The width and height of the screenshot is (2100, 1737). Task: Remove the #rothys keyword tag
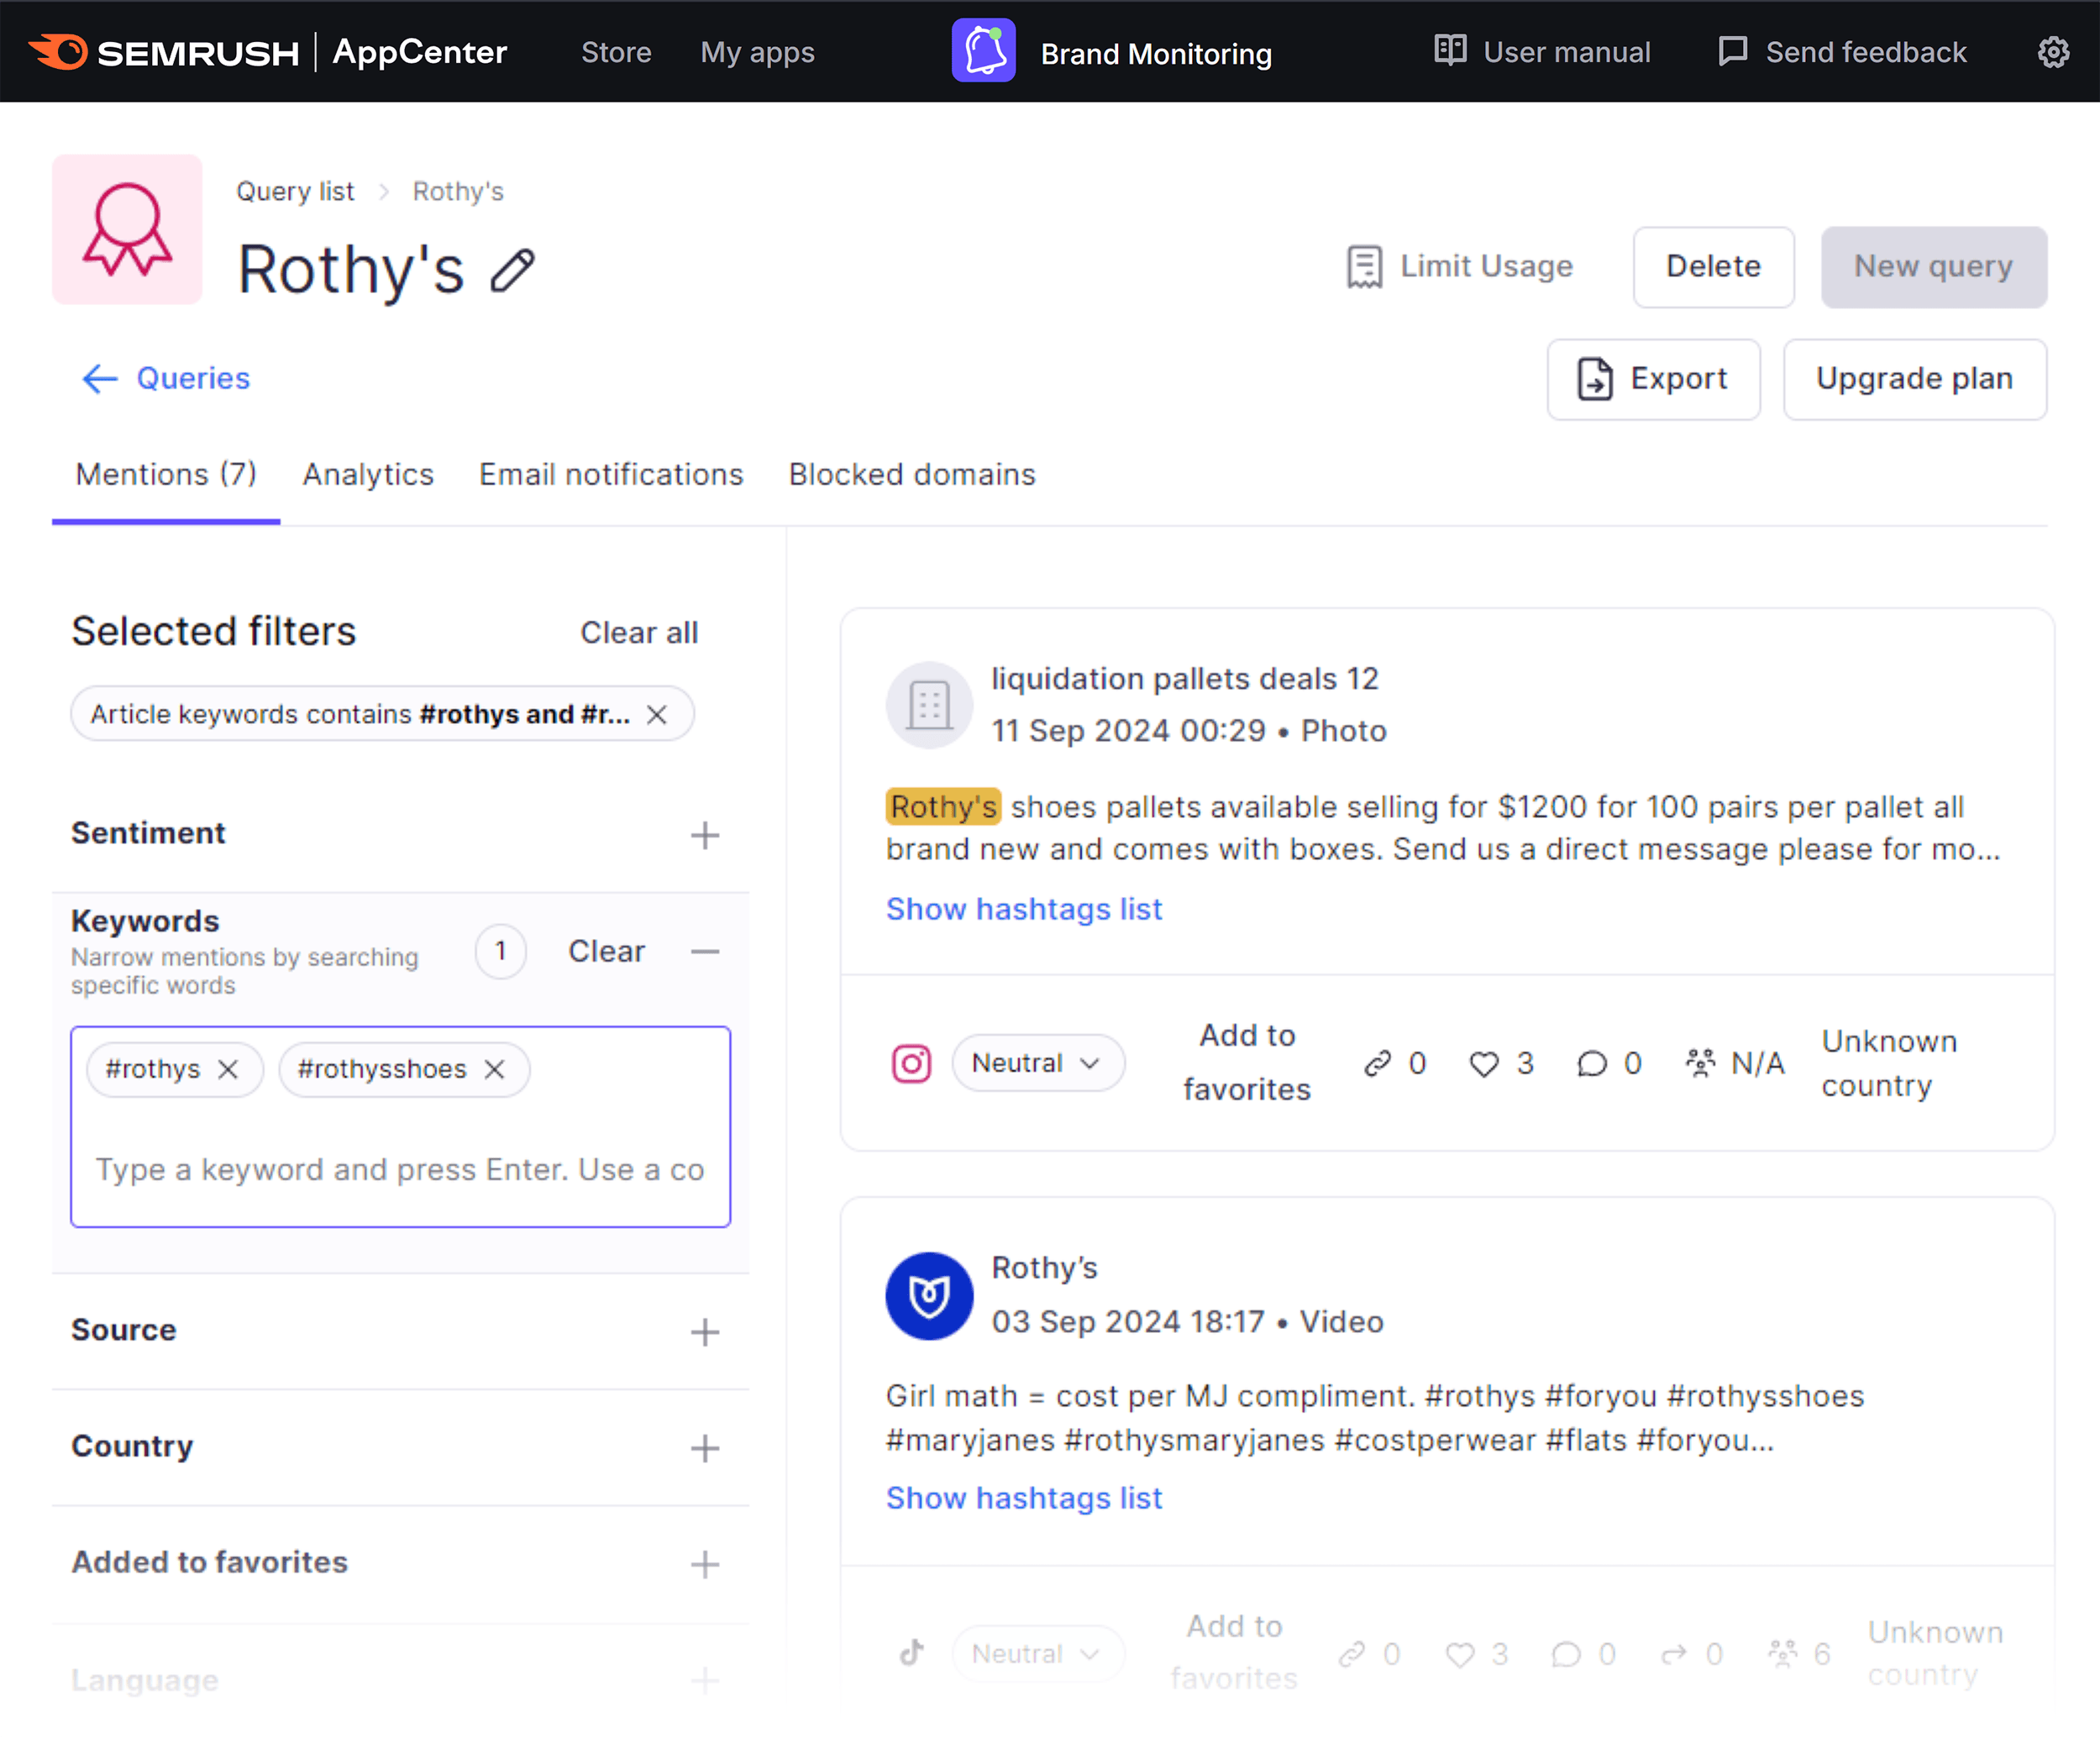tap(228, 1069)
